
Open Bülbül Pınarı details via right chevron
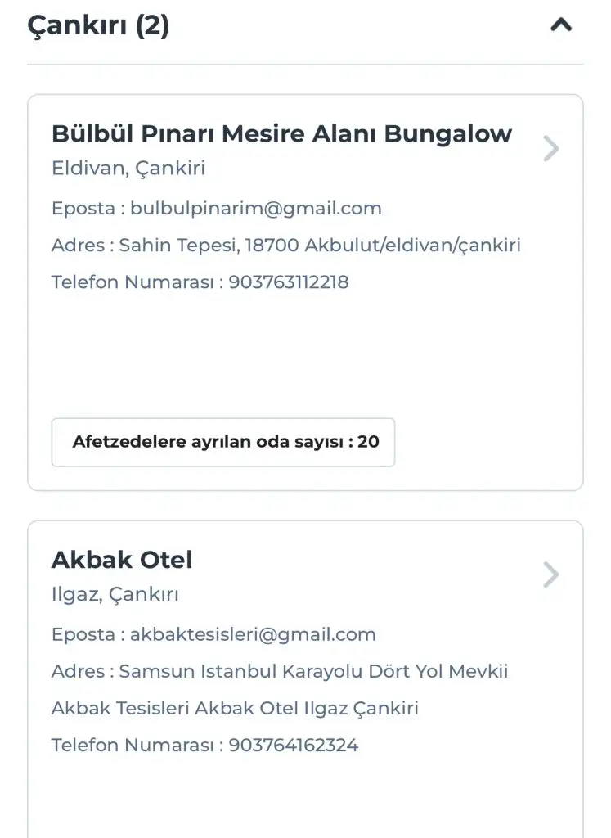pyautogui.click(x=551, y=149)
